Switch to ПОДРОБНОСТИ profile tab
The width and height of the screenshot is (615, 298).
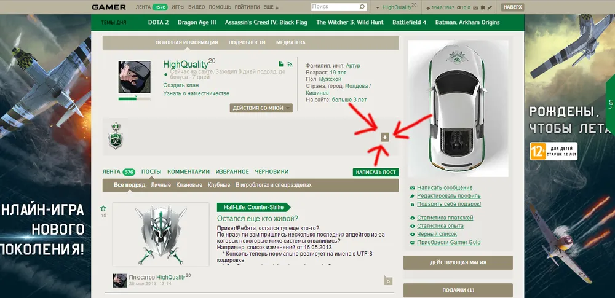[247, 42]
